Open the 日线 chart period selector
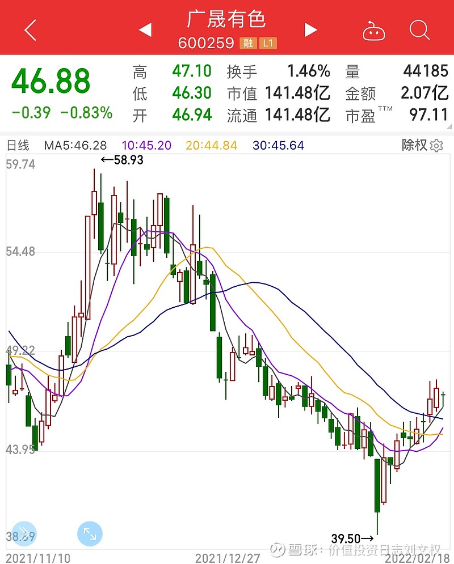 coord(17,146)
